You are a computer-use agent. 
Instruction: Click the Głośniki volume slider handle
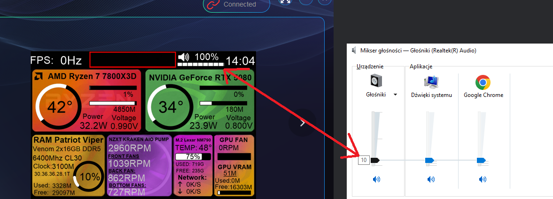tap(375, 160)
